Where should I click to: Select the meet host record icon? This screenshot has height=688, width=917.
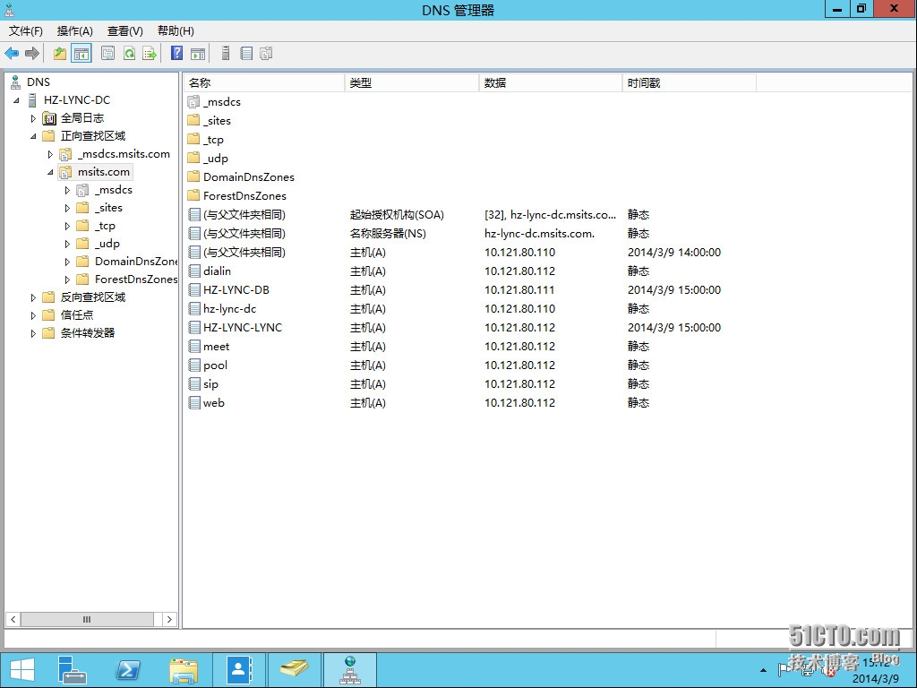coord(193,347)
